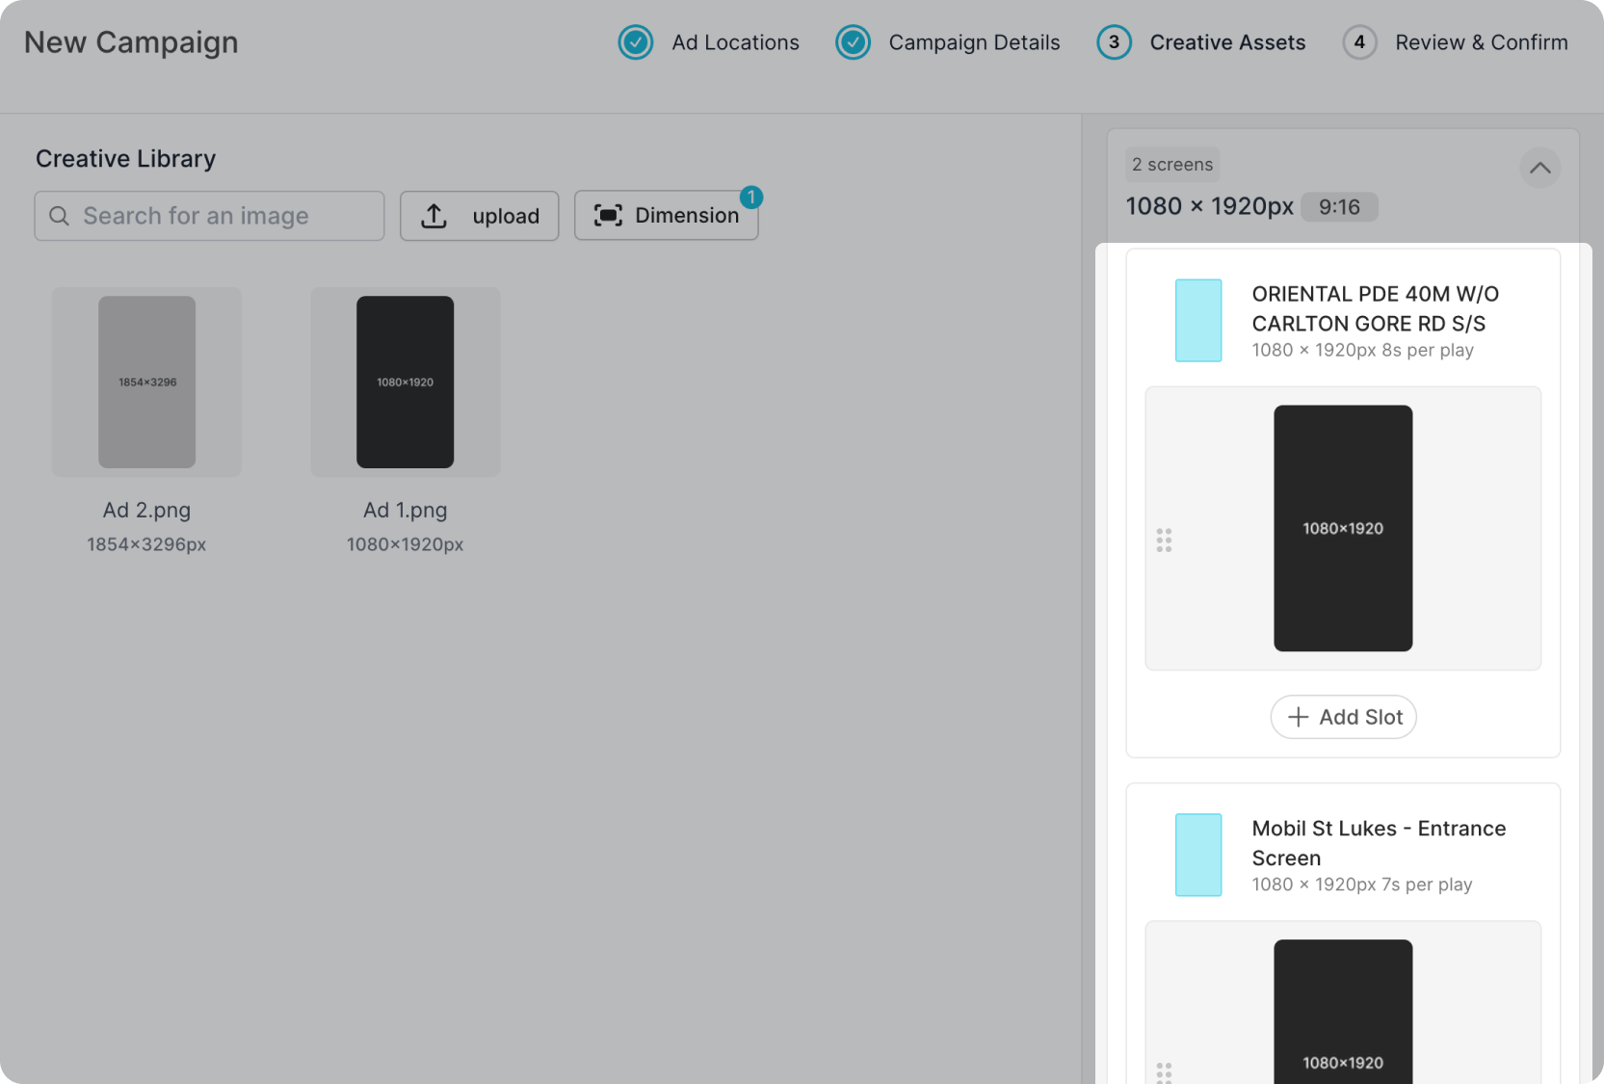Click the magnifier icon in search field
1604x1084 pixels.
[60, 216]
